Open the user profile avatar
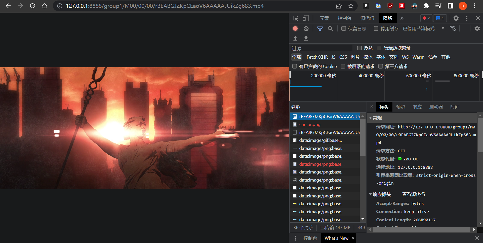The height and width of the screenshot is (243, 483). pyautogui.click(x=463, y=6)
